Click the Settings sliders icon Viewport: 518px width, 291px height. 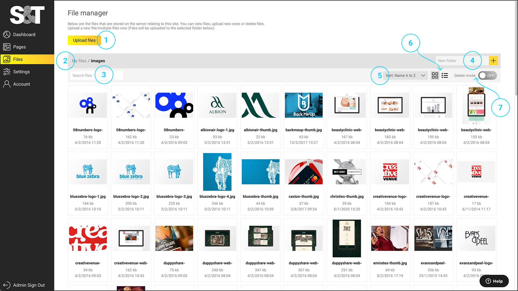pyautogui.click(x=7, y=72)
